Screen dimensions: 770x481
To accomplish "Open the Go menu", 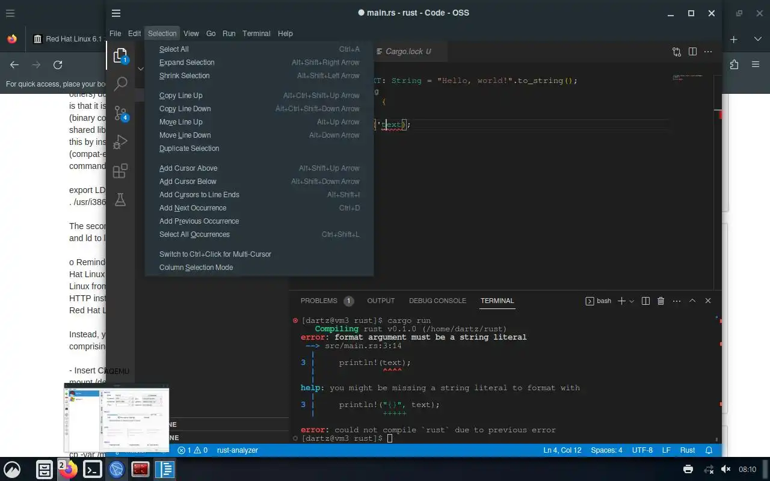I will tap(211, 34).
